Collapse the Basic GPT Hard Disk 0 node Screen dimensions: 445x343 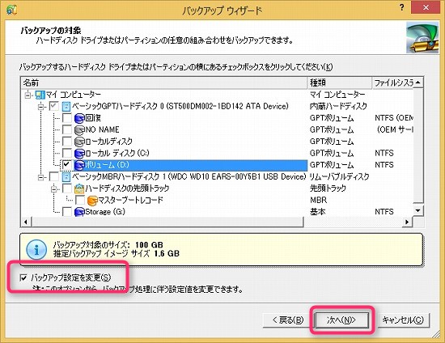tap(41, 107)
